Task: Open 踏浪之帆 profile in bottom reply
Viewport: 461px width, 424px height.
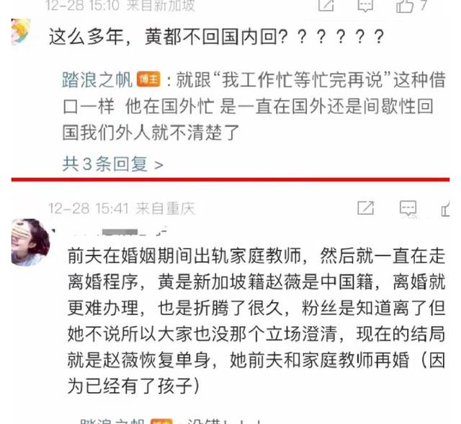Action: coord(112,421)
